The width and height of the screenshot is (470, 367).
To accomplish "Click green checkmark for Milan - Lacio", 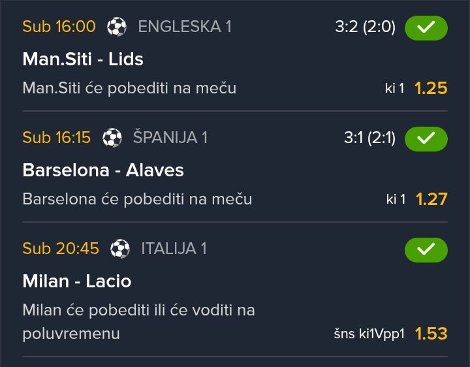I will tap(426, 249).
